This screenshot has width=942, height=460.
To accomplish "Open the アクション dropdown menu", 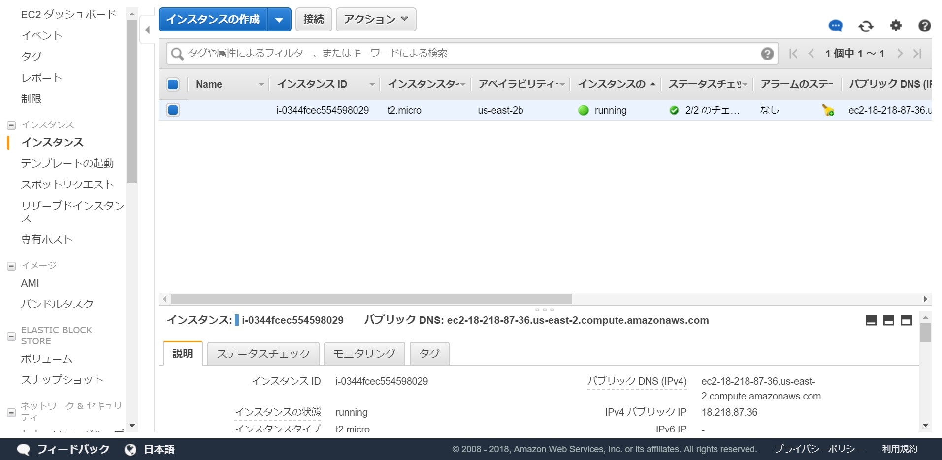I will (x=376, y=20).
